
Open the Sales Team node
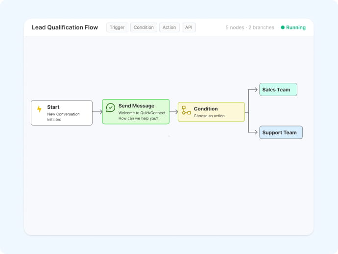278,90
